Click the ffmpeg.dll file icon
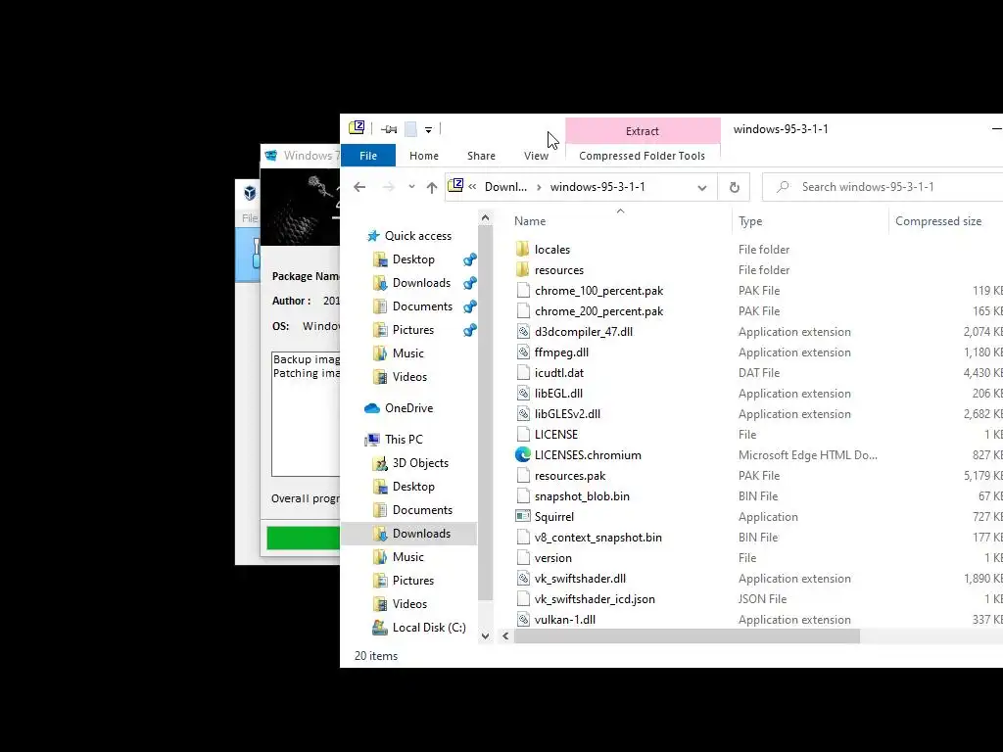Screen dimensions: 1003x752 523,352
